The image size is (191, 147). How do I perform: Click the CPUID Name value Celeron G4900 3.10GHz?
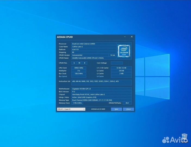click(x=94, y=58)
